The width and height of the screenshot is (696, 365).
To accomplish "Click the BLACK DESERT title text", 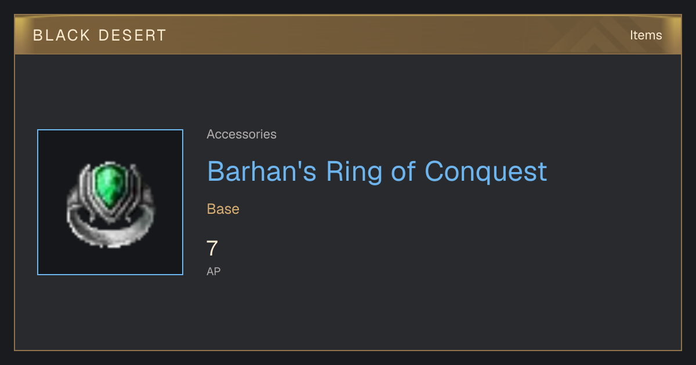I will pos(100,35).
